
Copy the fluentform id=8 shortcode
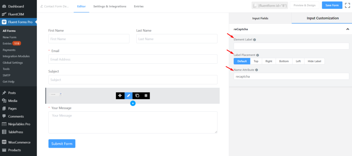coord(269,5)
